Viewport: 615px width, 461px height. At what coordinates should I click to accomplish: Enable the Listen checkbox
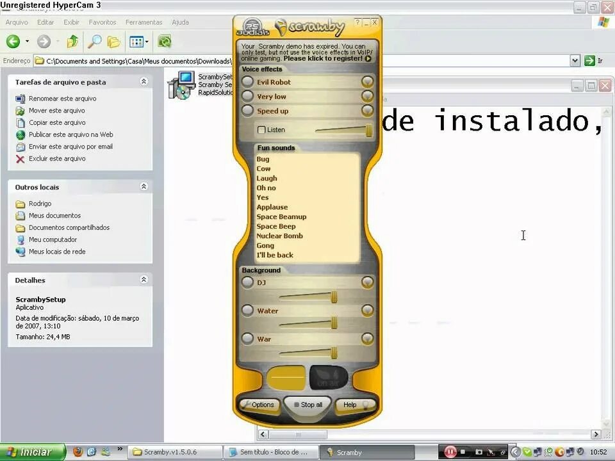261,129
